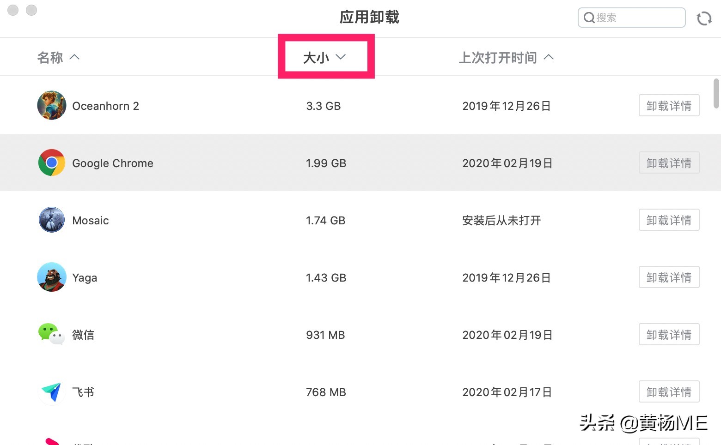Open uninstall details for Google Chrome
Viewport: 721px width, 445px height.
tap(669, 163)
